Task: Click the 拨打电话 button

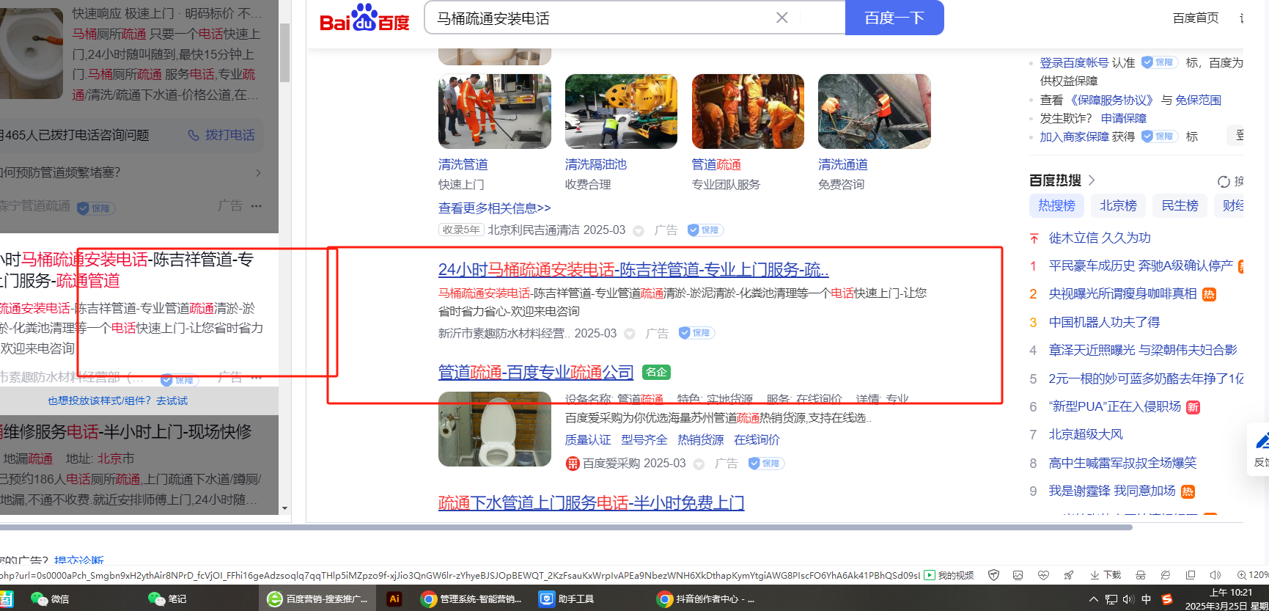Action: pos(221,135)
